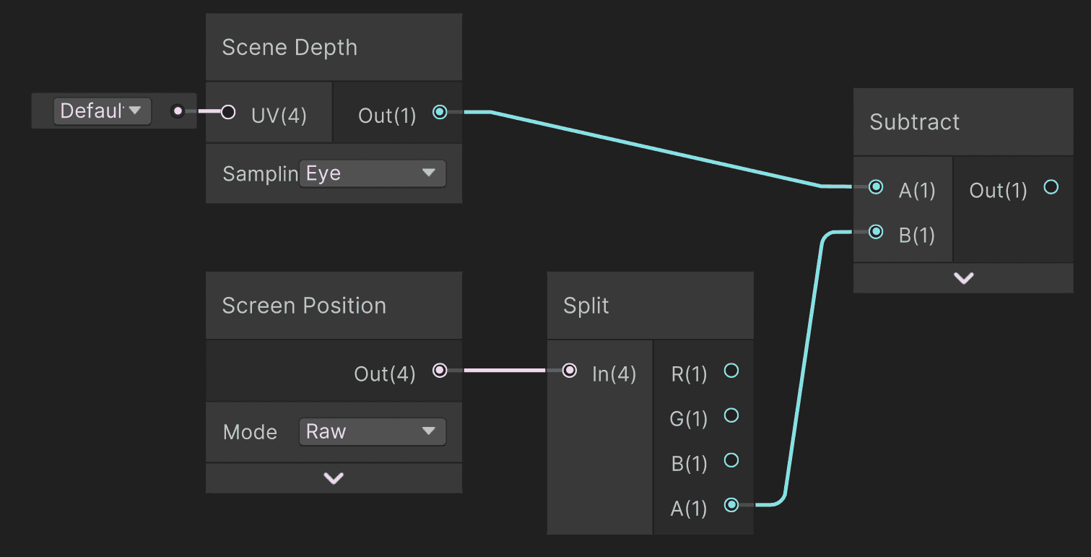This screenshot has height=557, width=1091.
Task: Select the Scene Depth node title
Action: (x=290, y=48)
